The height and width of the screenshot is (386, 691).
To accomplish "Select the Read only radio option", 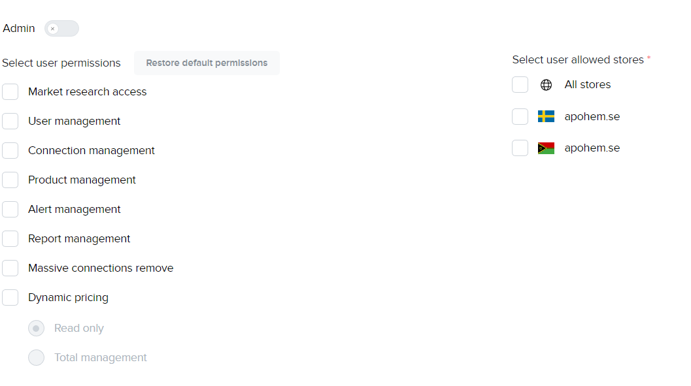I will pyautogui.click(x=37, y=329).
